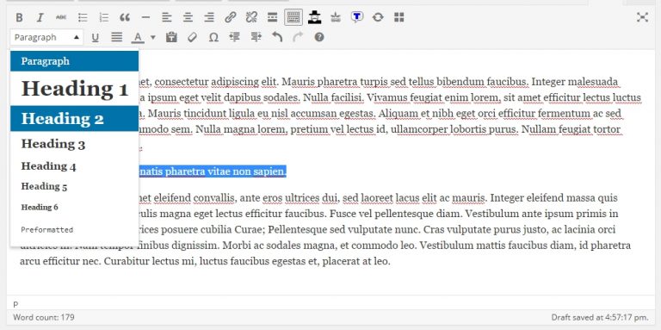Screen dimensions: 661x330
Task: Click the 'p' element path in status bar
Action: click(x=16, y=303)
